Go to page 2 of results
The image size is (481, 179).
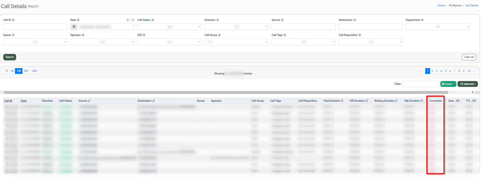[432, 71]
